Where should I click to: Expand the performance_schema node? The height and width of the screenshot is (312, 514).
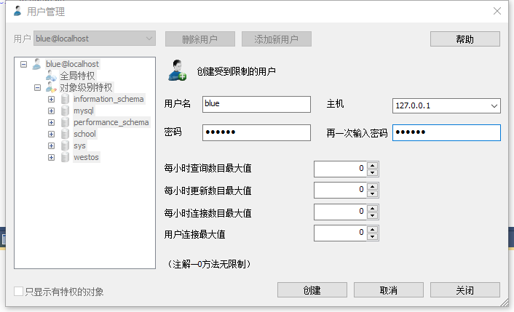tap(51, 122)
